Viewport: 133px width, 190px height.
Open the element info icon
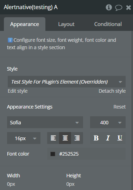point(109,7)
